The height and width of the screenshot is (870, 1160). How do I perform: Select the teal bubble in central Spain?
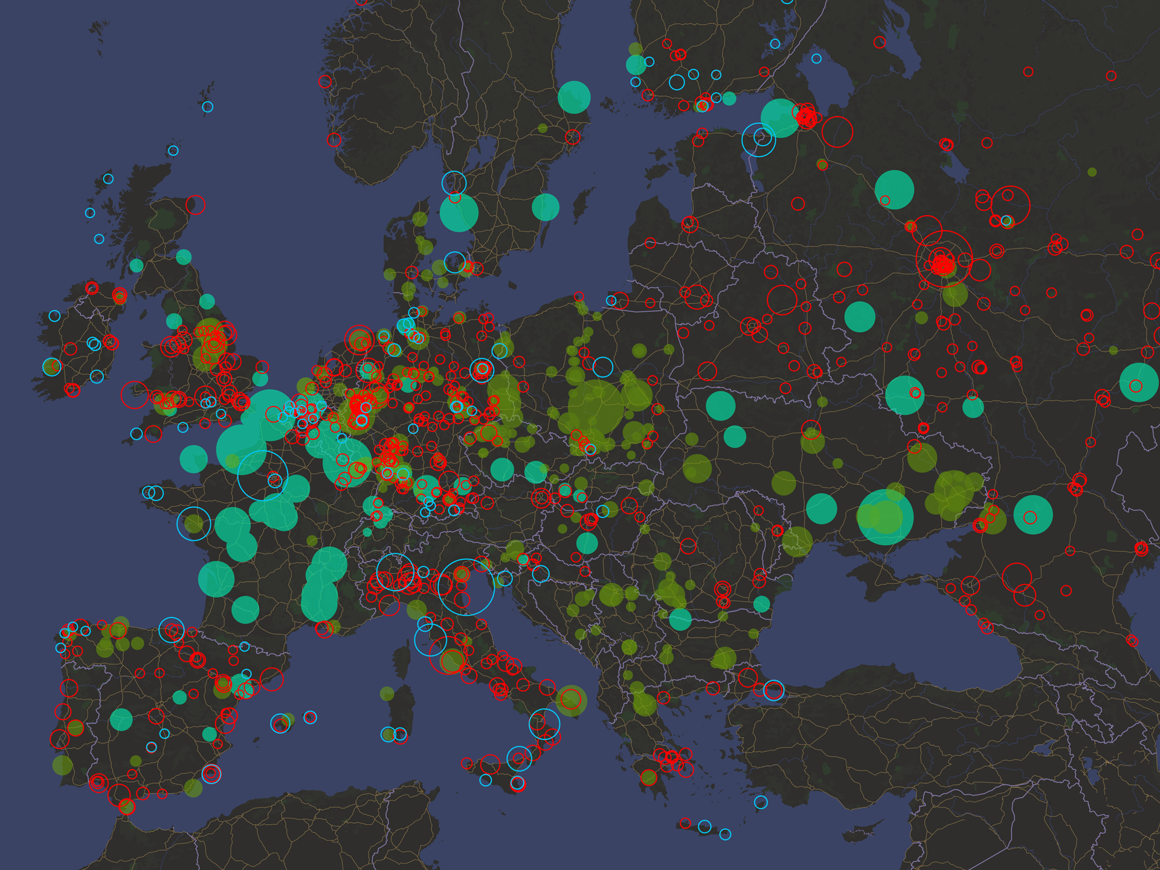click(121, 720)
